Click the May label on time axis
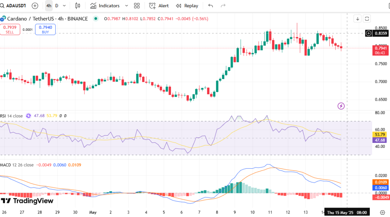The image size is (390, 217). (x=93, y=212)
